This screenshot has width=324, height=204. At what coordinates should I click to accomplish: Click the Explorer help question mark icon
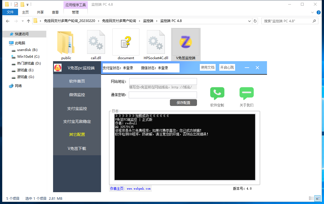coord(318,12)
